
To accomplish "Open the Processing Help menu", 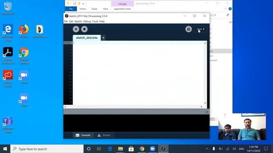I will [102, 21].
